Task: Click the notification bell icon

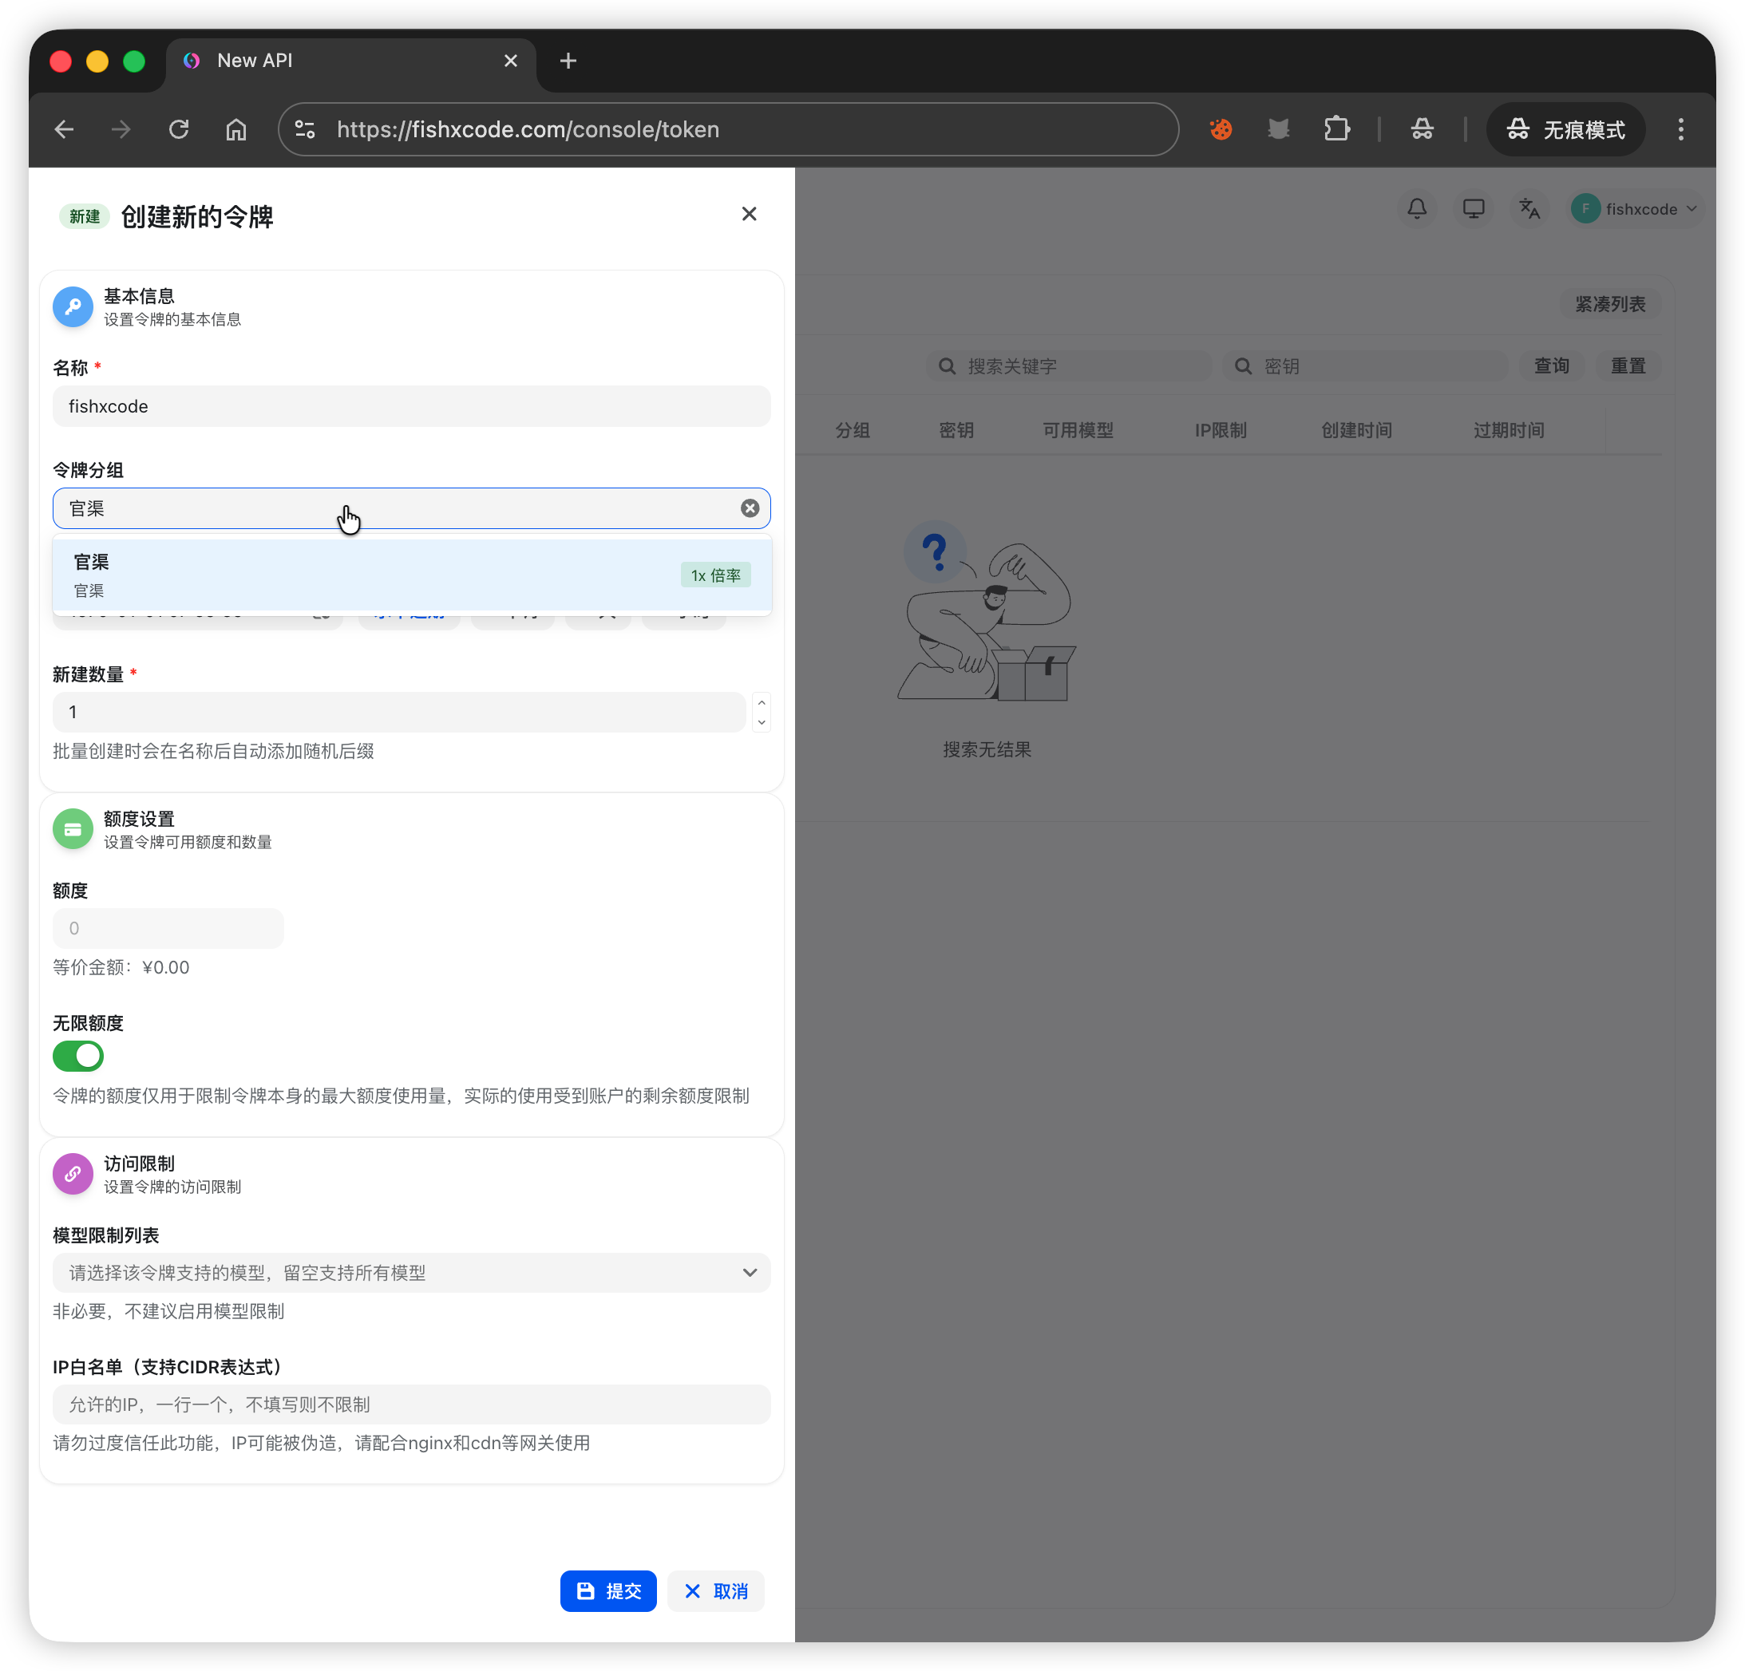Action: [1416, 209]
